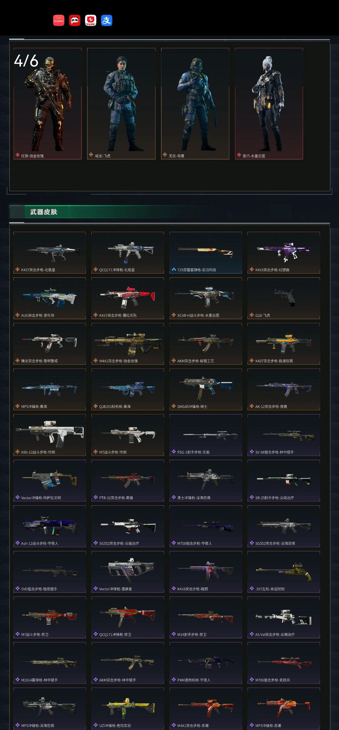The height and width of the screenshot is (730, 339).
Task: Select the AS Val突击步枪-尖端治疗 skin
Action: tap(284, 617)
